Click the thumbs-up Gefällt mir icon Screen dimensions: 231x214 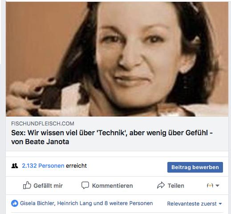[27, 185]
